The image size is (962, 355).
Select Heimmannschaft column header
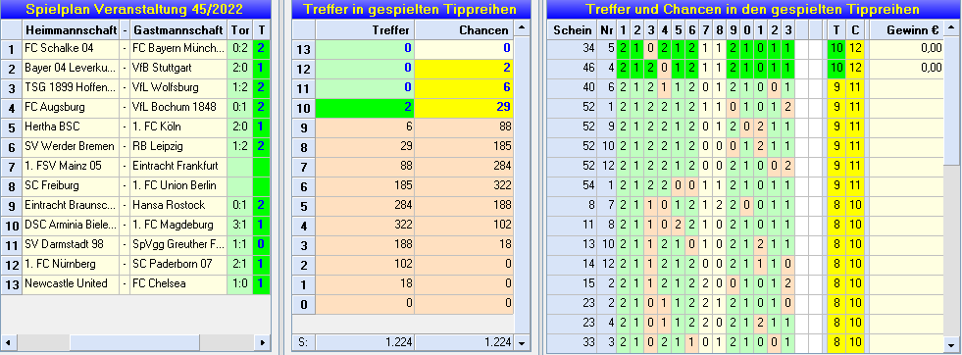coord(71,30)
